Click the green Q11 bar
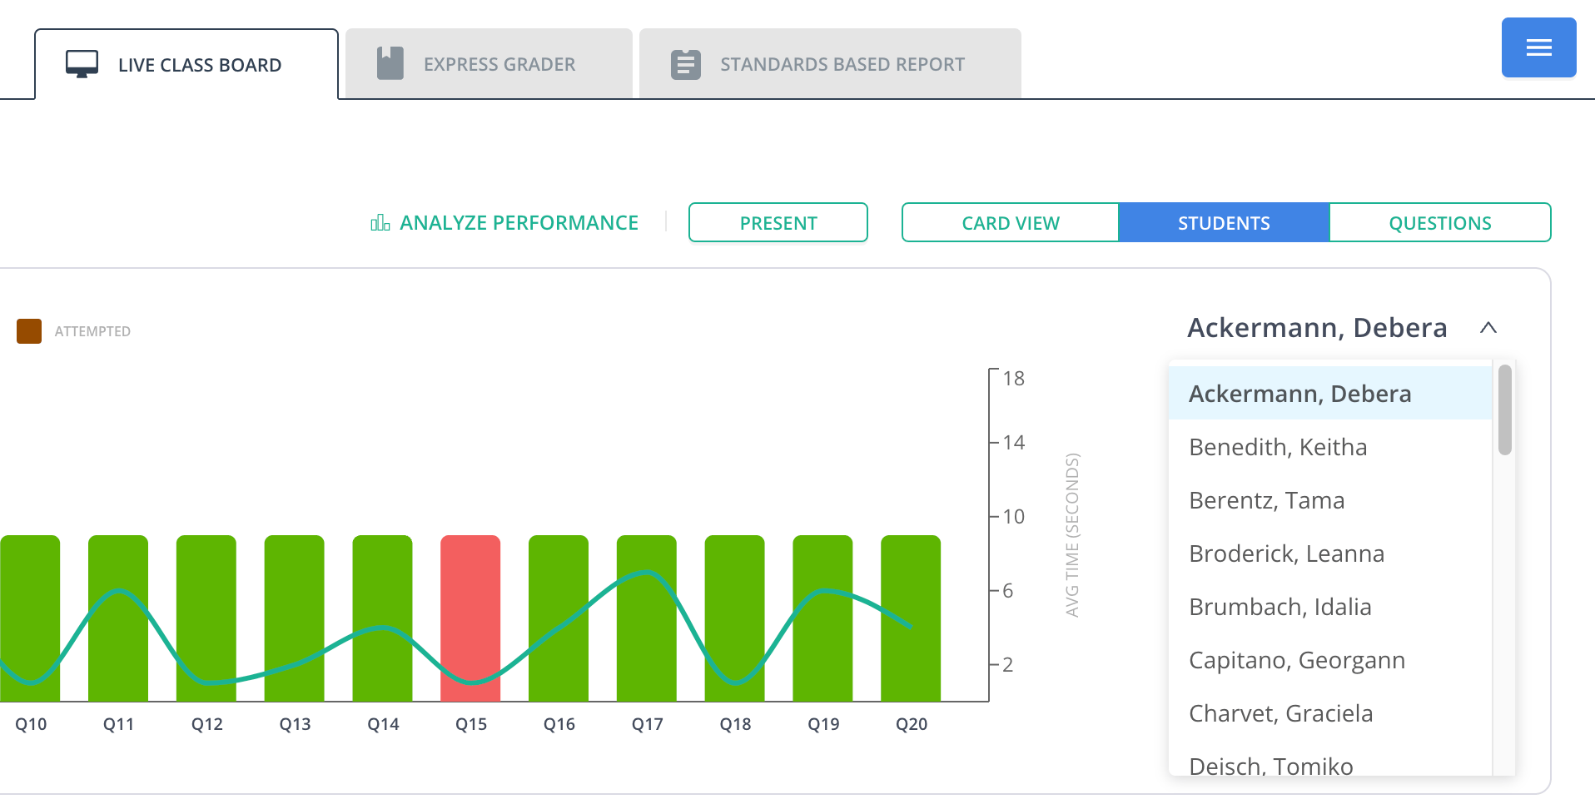 coord(118,618)
